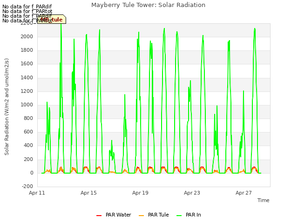Click the first No data for f_PARdif message
Screen dimensions: 298x224
[x=27, y=7]
